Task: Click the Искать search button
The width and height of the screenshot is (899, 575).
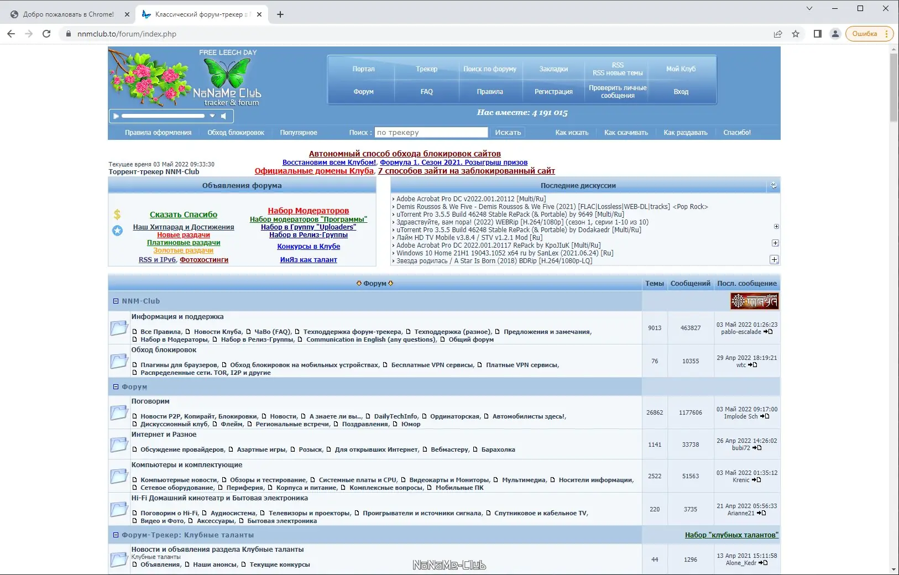Action: tap(508, 133)
